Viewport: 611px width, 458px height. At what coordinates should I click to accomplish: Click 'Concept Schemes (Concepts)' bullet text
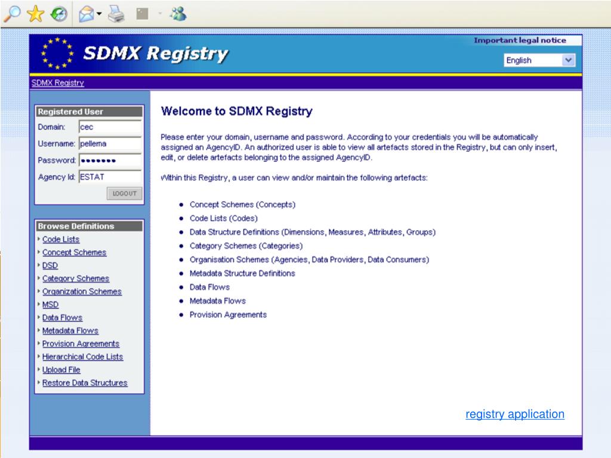point(242,205)
